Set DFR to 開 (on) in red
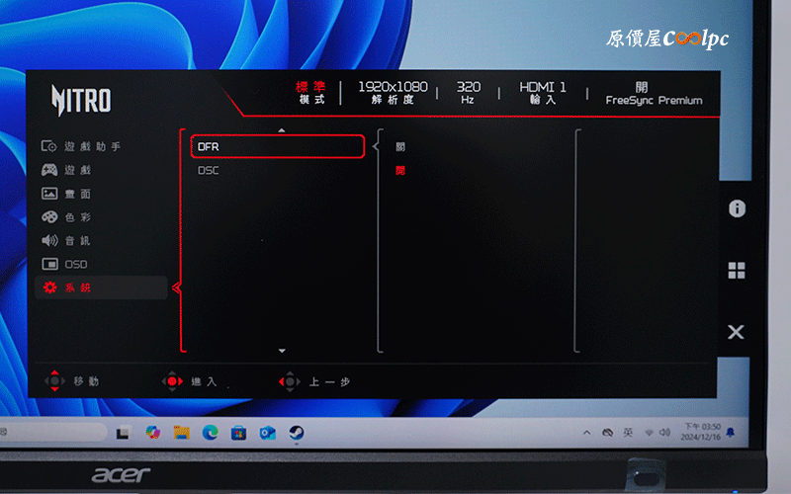 click(400, 170)
